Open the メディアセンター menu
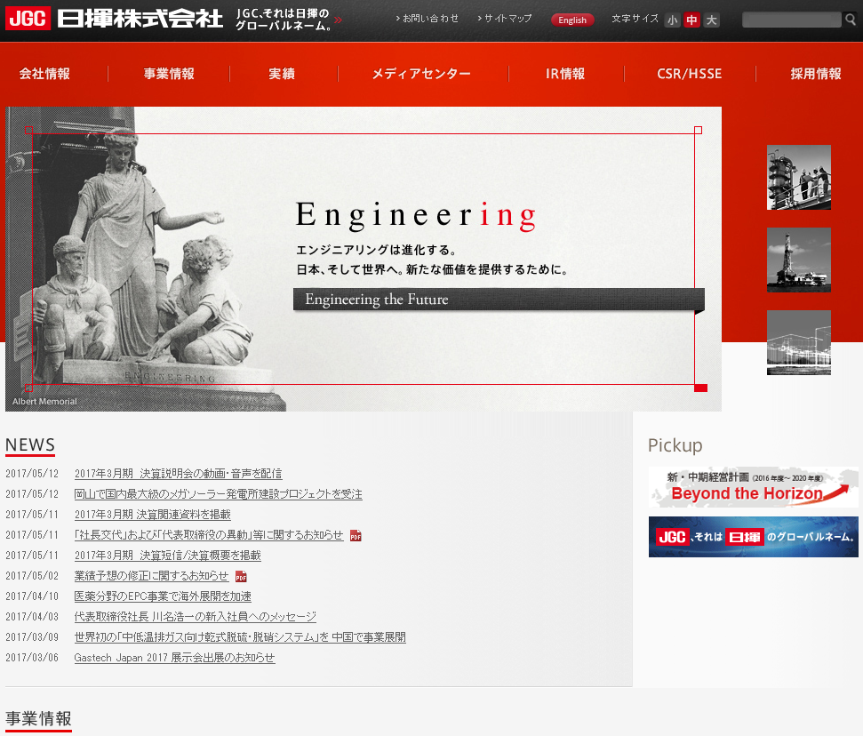Viewport: 863px width, 736px height. (421, 74)
